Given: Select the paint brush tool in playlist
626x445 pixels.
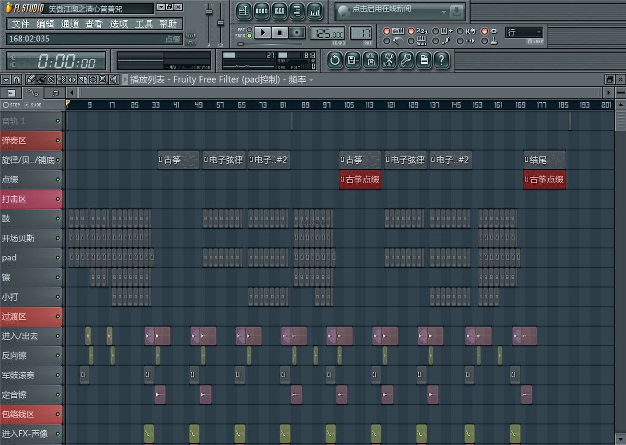Looking at the screenshot, I should click(x=41, y=80).
